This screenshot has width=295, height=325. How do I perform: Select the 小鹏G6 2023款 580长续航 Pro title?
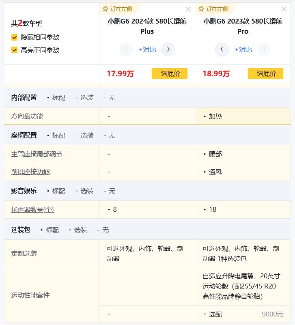[x=243, y=26]
